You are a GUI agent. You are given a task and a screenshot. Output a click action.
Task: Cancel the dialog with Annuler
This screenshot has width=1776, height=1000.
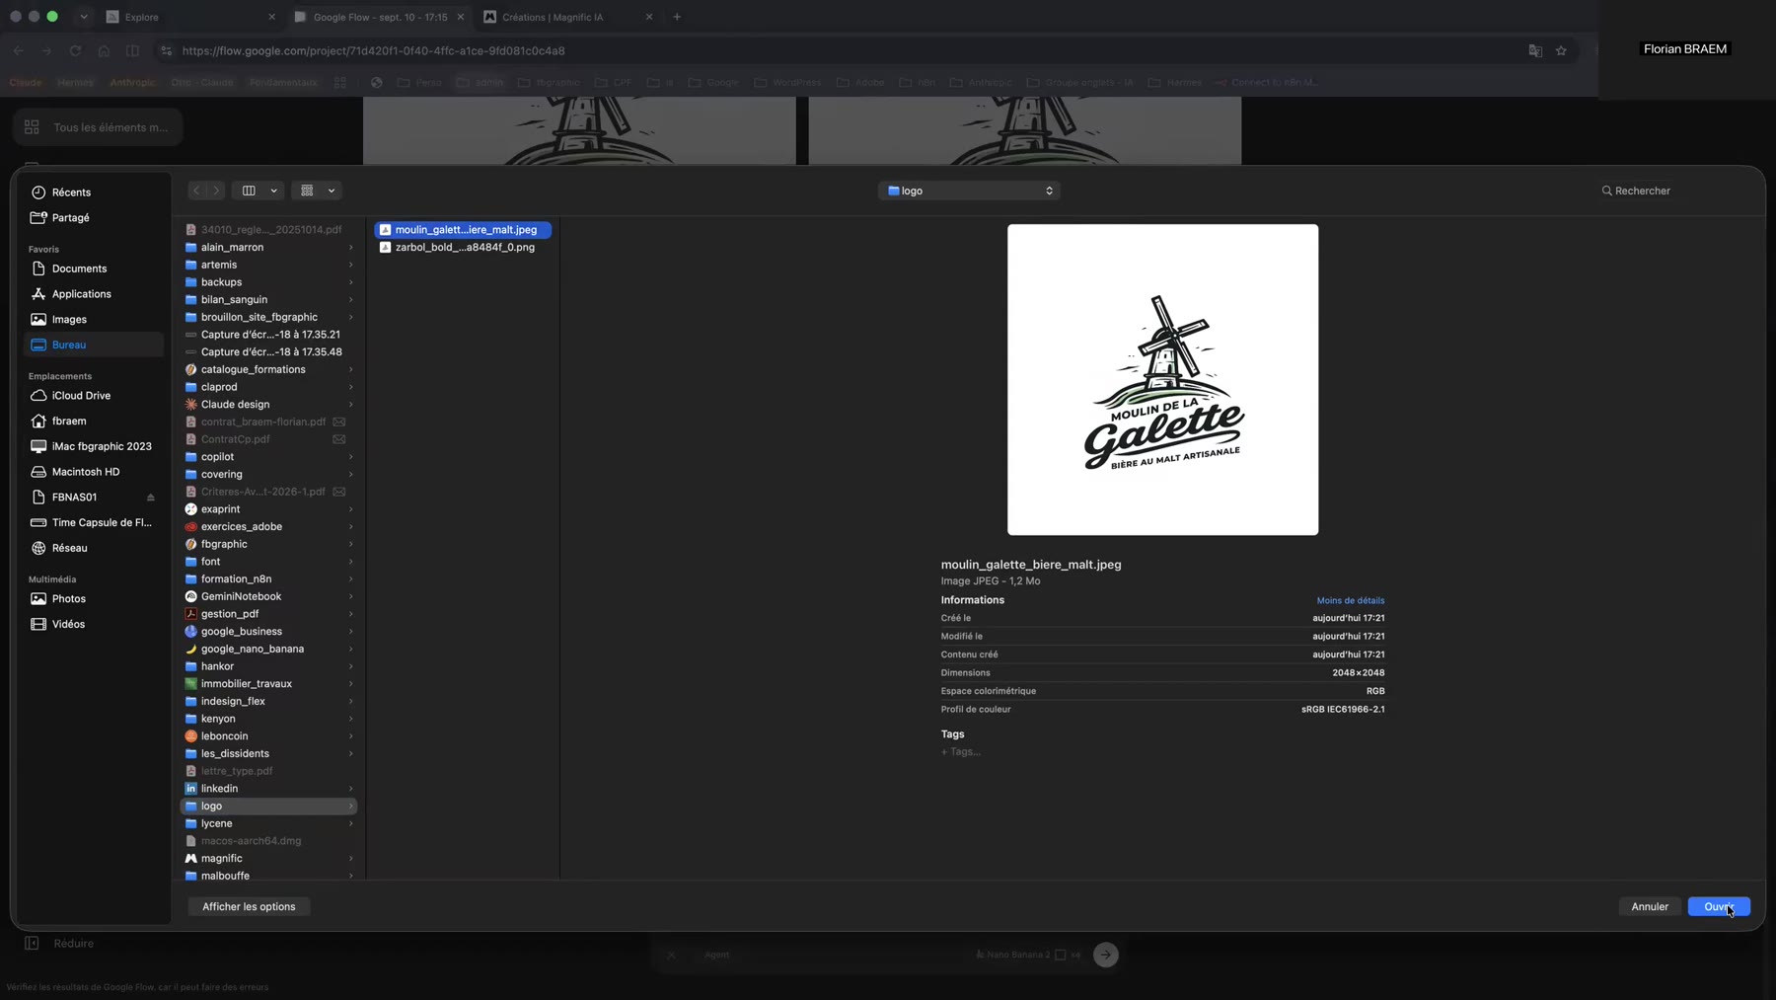1650,907
